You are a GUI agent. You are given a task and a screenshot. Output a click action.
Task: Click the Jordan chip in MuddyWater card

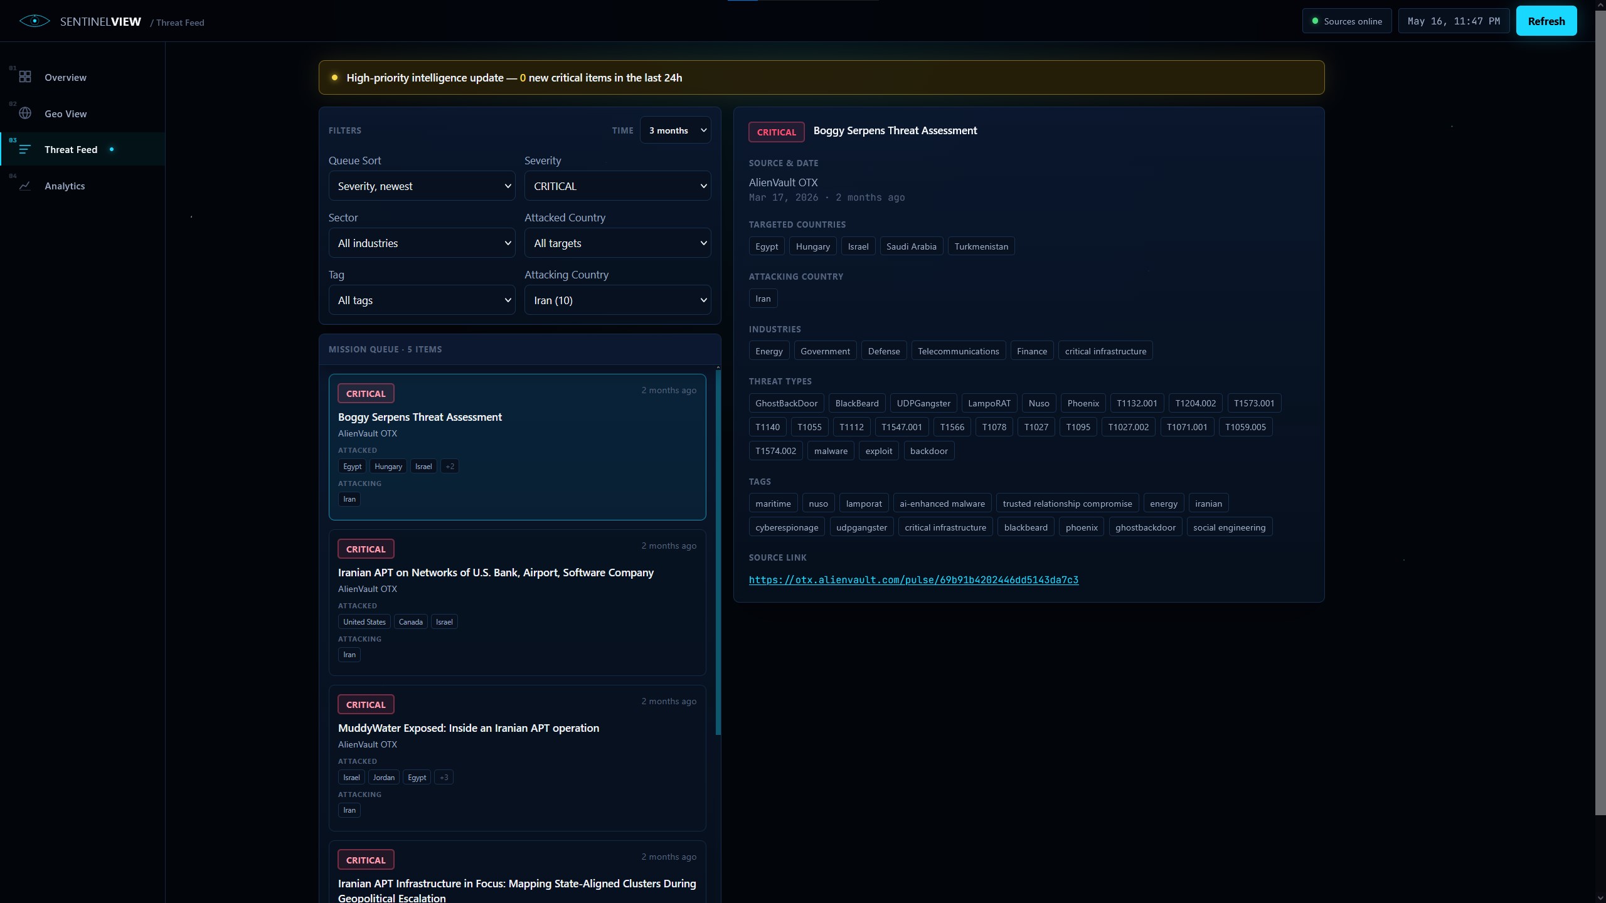pos(383,778)
